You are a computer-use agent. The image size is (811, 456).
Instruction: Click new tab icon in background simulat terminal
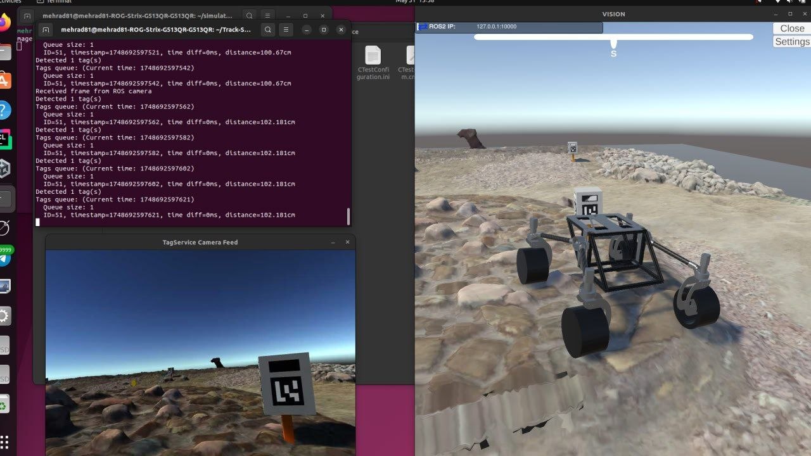tap(27, 15)
